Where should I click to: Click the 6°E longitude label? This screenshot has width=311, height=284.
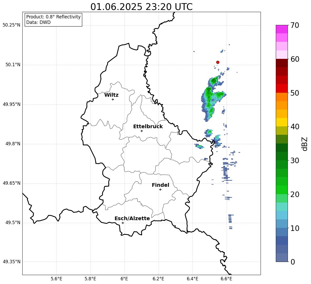[x=124, y=279]
